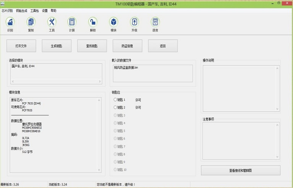Select the 钥匙 7 radio button

point(115,146)
